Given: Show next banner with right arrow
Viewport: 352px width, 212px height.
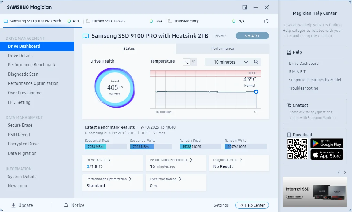Looking at the screenshot, I should pyautogui.click(x=345, y=173).
